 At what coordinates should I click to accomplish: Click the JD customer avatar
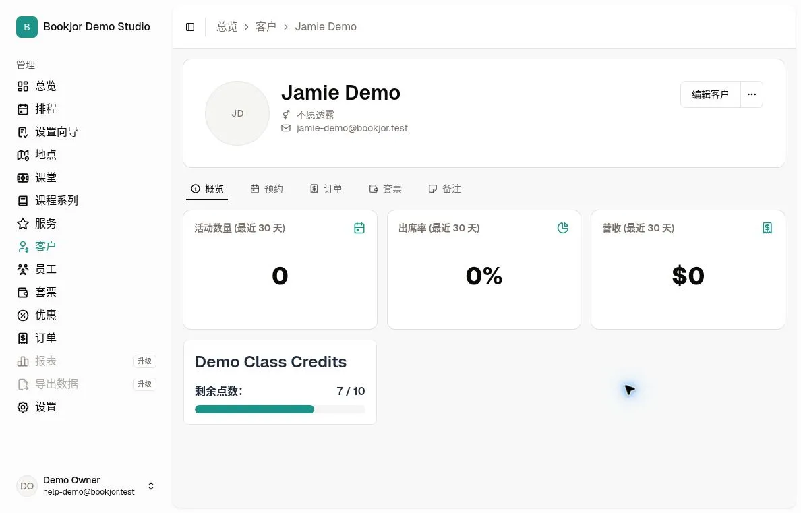(237, 113)
